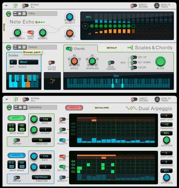The height and width of the screenshot is (188, 179).
Task: Disable the Chords section switch
Action: pyautogui.click(x=69, y=49)
